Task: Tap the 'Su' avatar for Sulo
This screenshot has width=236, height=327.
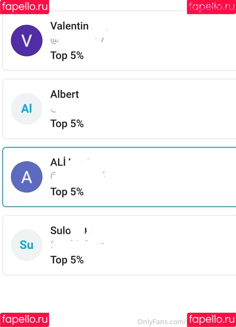Action: click(27, 245)
